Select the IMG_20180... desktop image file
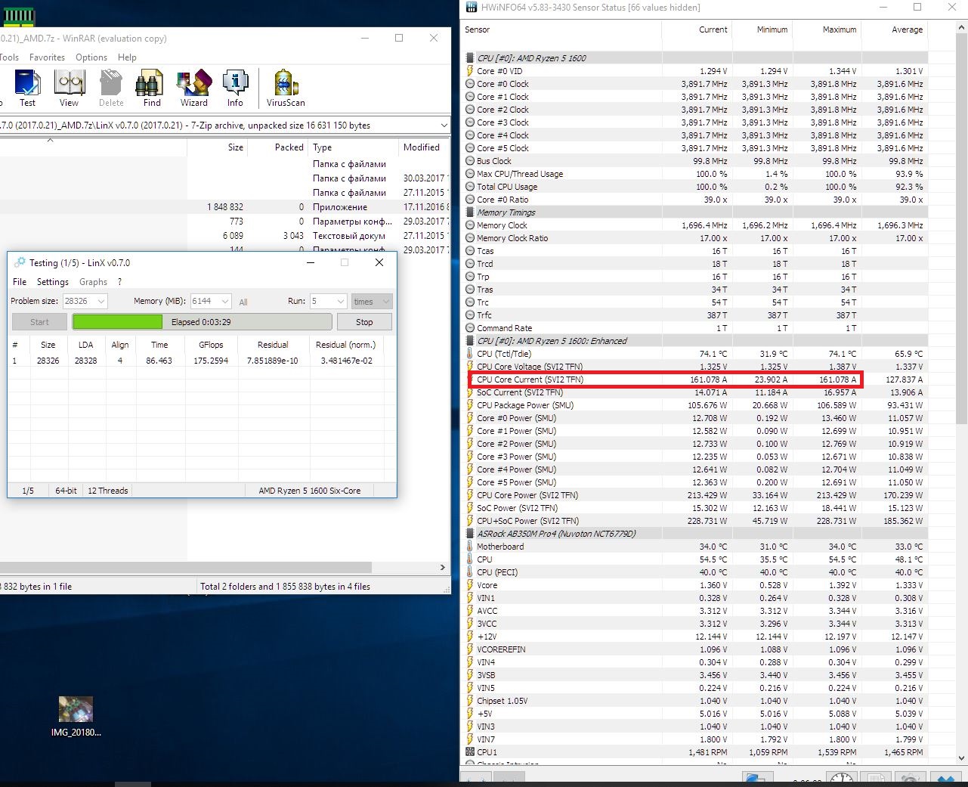This screenshot has width=968, height=787. pos(76,716)
